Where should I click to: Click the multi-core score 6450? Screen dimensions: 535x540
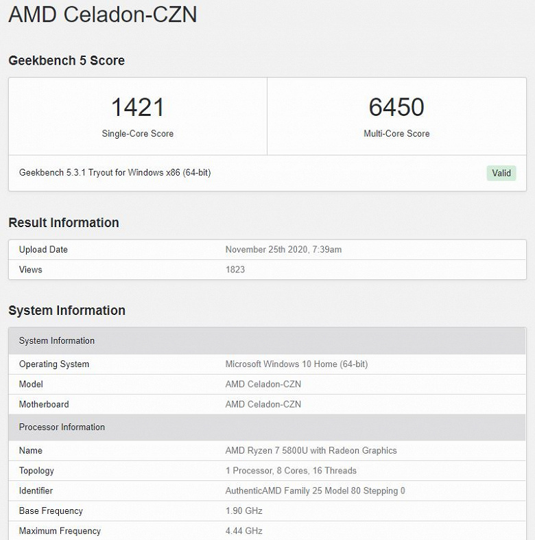coord(396,107)
